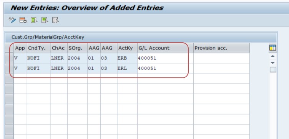The width and height of the screenshot is (289, 139).
Task: Click the Provision acc. column header
Action: click(221, 48)
